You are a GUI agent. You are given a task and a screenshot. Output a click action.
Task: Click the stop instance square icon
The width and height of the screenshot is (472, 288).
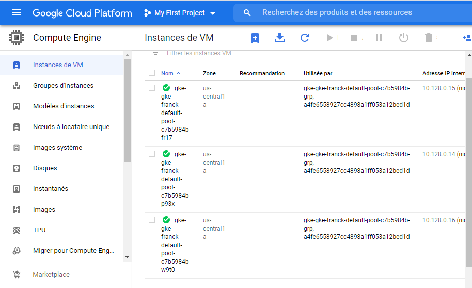[354, 38]
